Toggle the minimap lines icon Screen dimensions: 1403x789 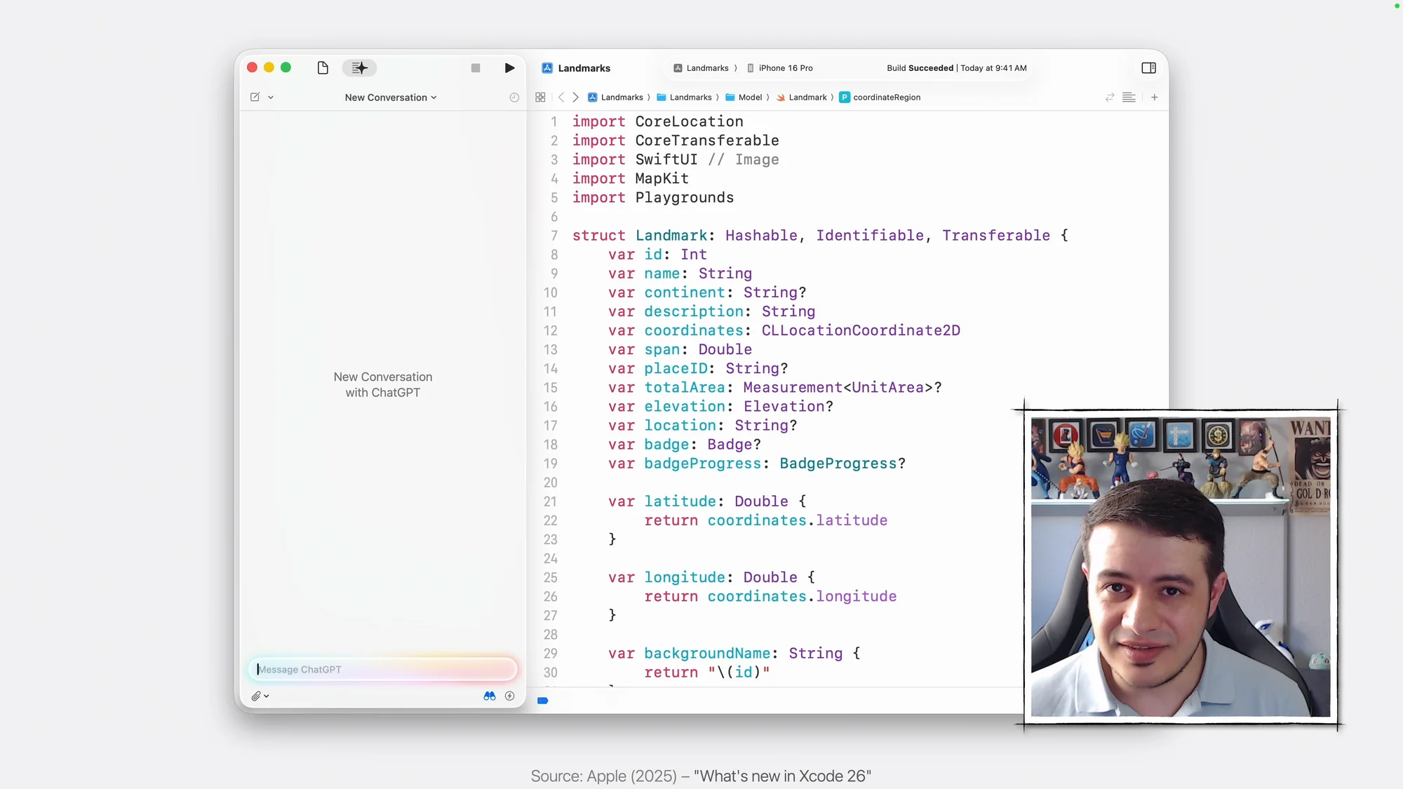(x=1129, y=97)
